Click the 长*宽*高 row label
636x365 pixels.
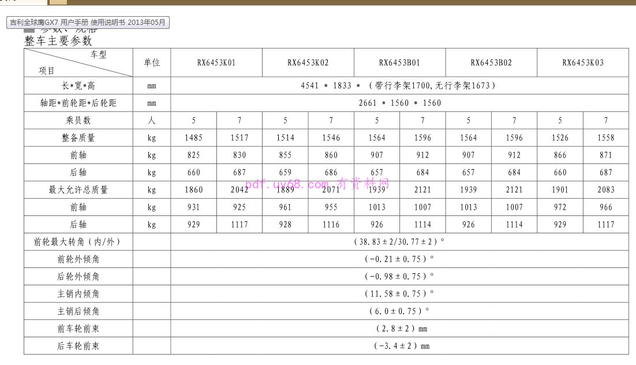(78, 85)
